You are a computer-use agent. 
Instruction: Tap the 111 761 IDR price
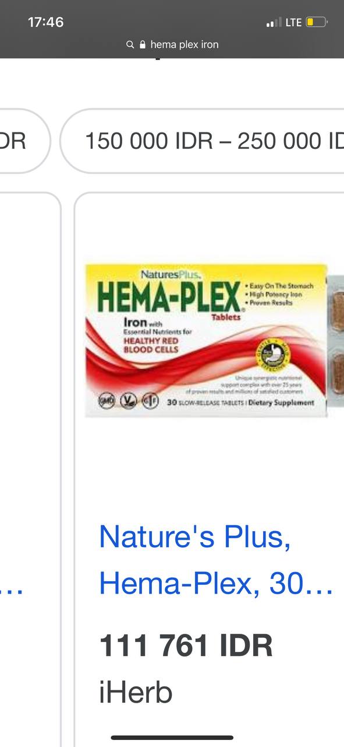(186, 646)
